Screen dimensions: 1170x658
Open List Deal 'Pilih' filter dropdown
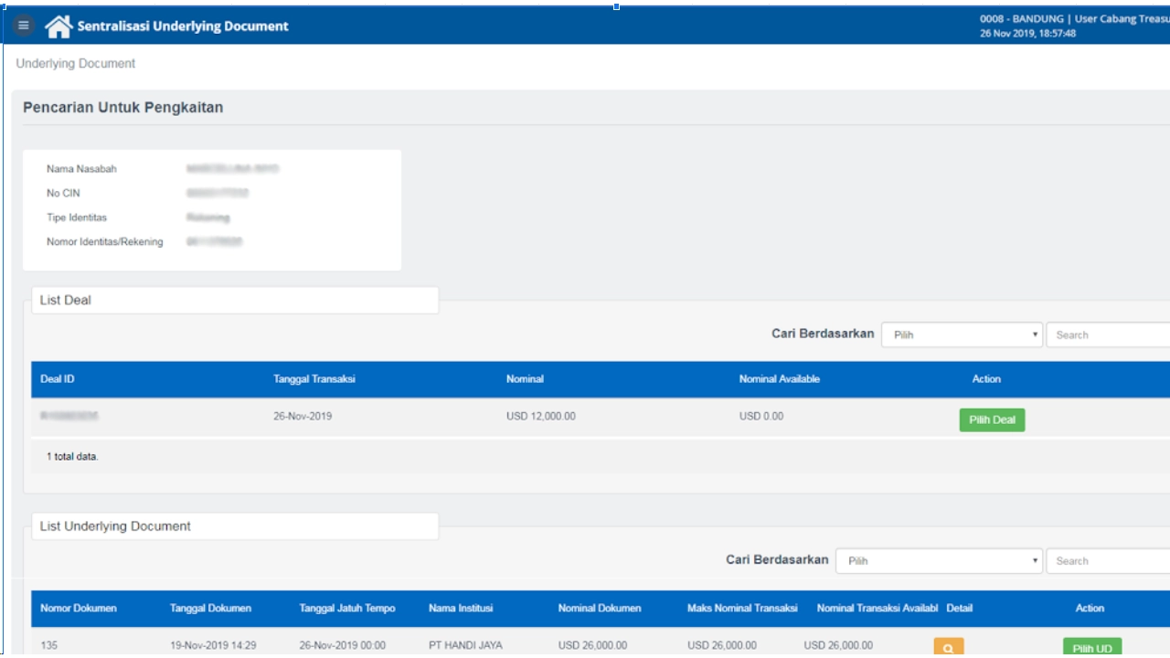(x=963, y=334)
